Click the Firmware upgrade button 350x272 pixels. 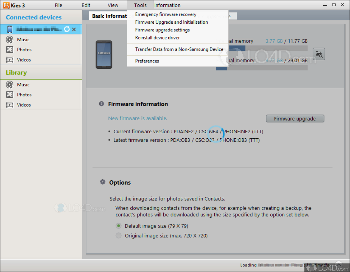coord(295,119)
